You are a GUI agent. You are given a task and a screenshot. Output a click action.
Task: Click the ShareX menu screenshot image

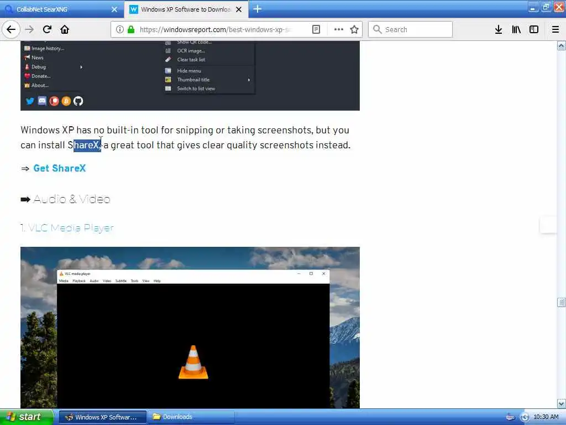[x=190, y=75]
